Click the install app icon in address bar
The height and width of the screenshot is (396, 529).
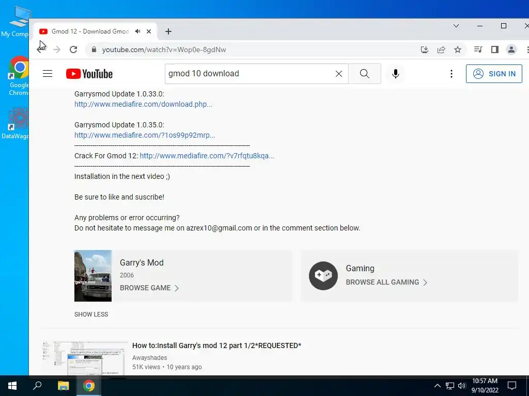[425, 50]
